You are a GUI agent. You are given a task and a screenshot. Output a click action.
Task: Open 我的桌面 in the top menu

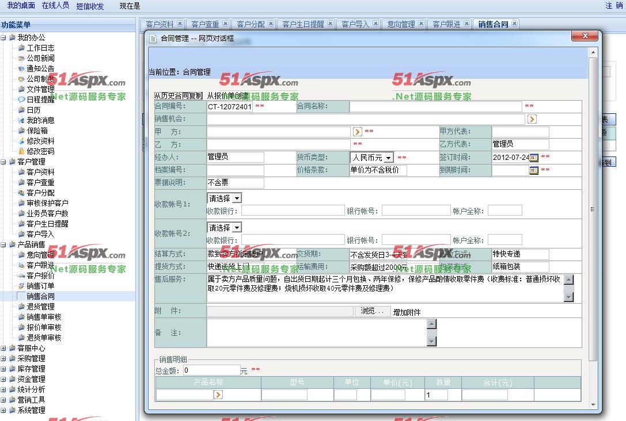pyautogui.click(x=21, y=6)
